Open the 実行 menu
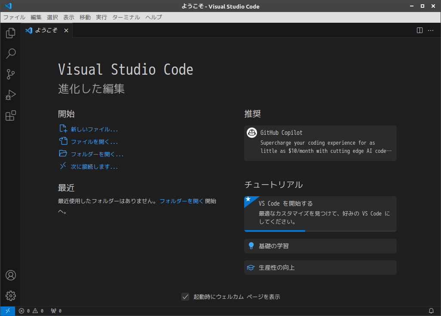The width and height of the screenshot is (441, 316). [x=101, y=18]
